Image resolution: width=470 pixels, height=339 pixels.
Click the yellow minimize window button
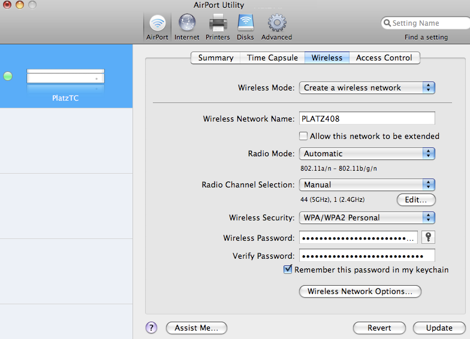20,5
